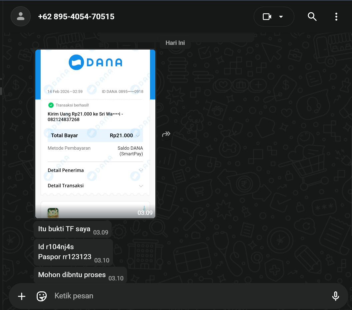Open the emoji and sticker picker
Screen dimensions: 352x310
click(42, 296)
